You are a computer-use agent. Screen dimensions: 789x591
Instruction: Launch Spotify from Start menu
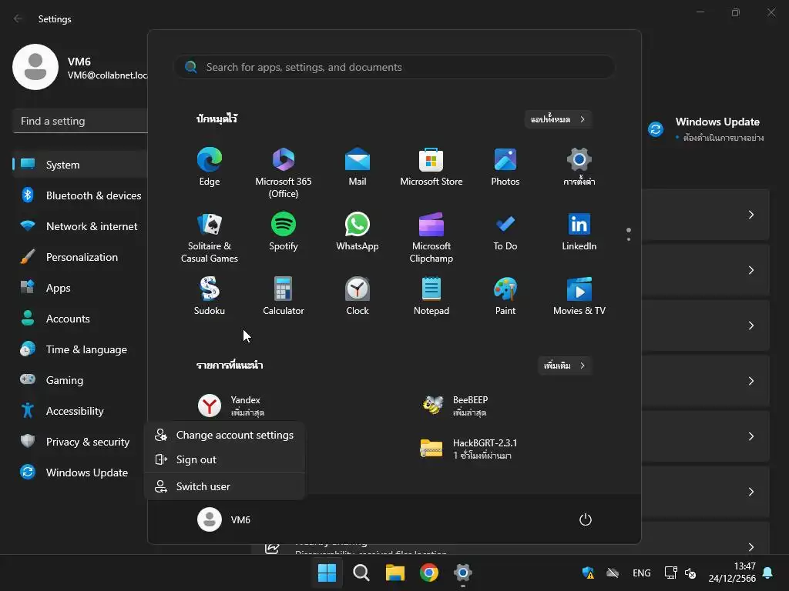[284, 232]
